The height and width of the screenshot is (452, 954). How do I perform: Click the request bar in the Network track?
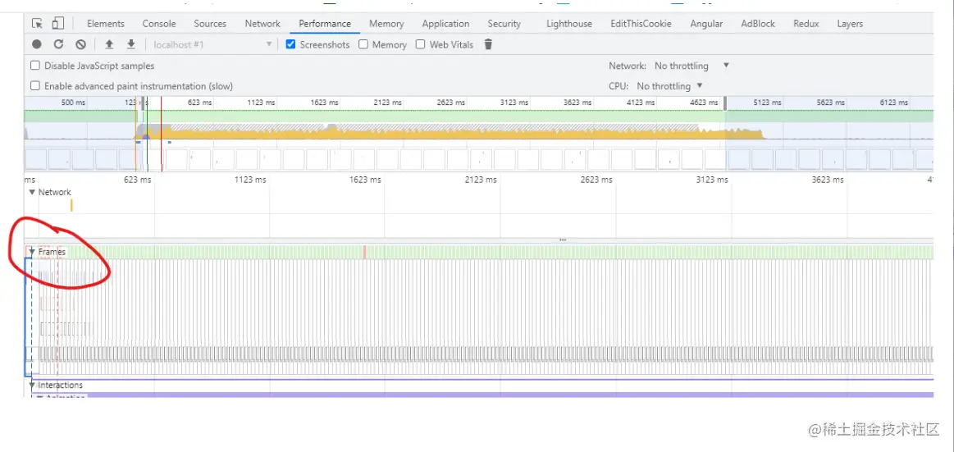tap(71, 205)
